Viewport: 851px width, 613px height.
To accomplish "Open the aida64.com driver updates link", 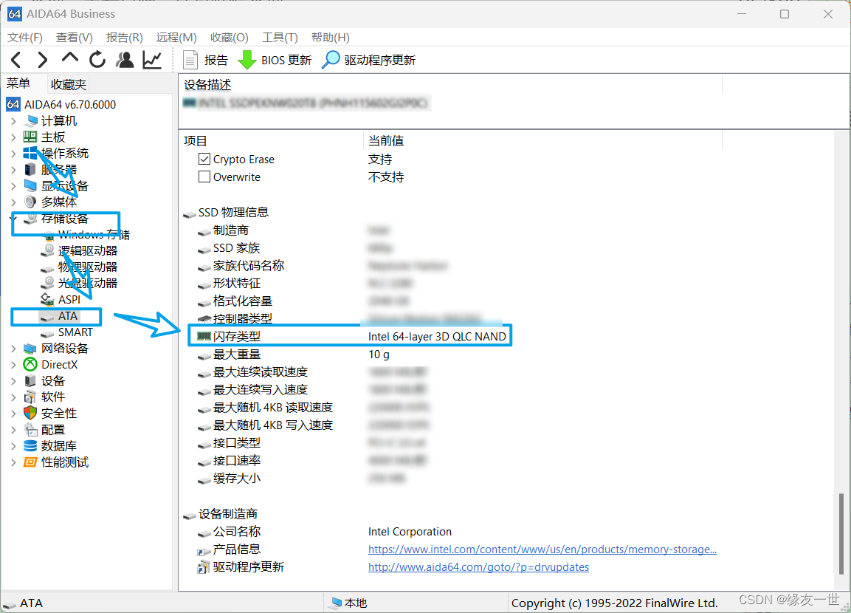I will [478, 566].
